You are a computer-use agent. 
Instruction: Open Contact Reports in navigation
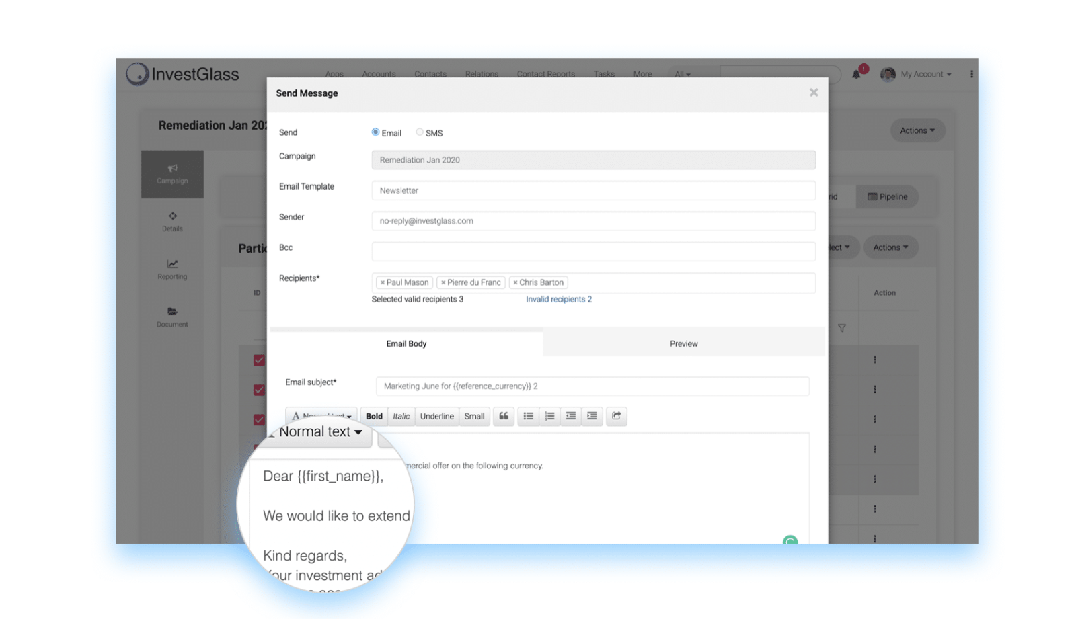(545, 75)
